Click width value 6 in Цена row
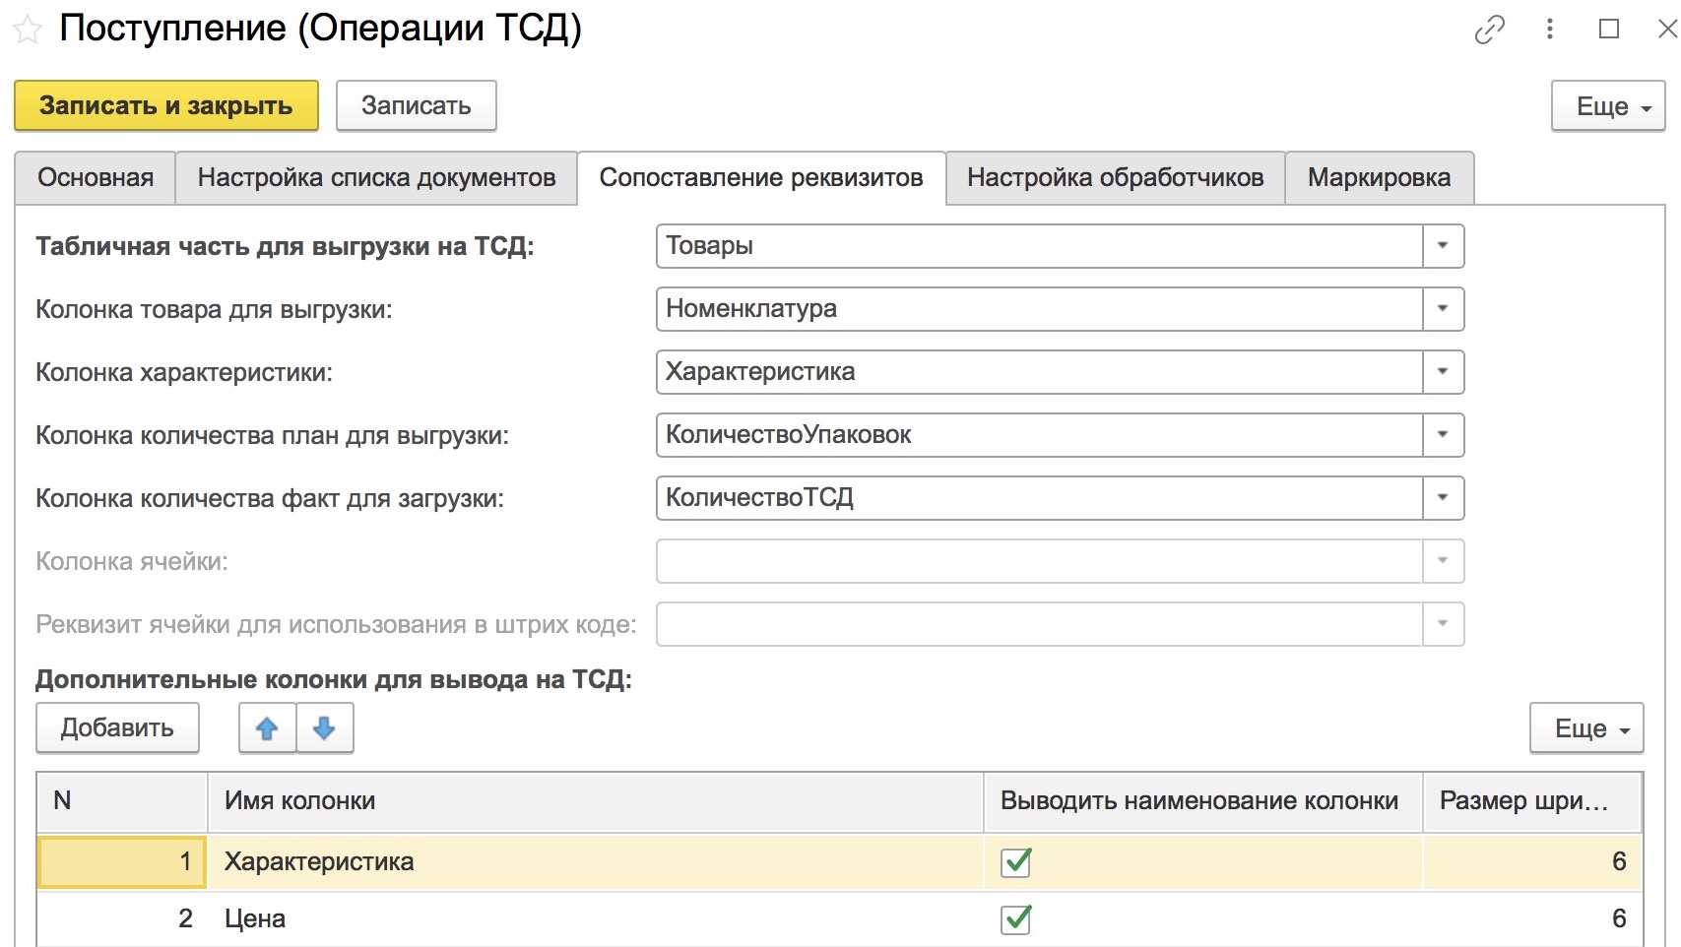This screenshot has width=1681, height=947. pyautogui.click(x=1532, y=919)
